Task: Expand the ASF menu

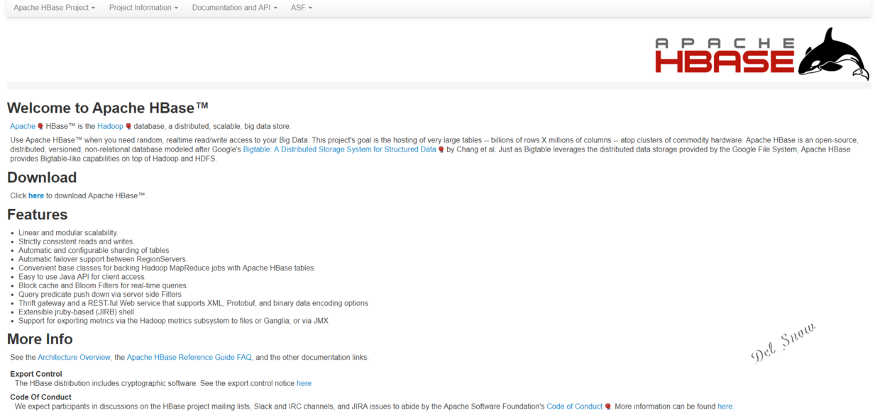Action: pyautogui.click(x=302, y=8)
